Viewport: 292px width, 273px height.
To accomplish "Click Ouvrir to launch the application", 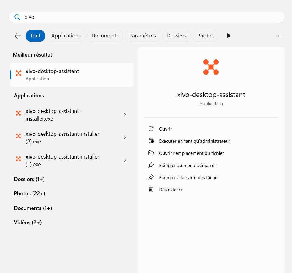I will 165,129.
